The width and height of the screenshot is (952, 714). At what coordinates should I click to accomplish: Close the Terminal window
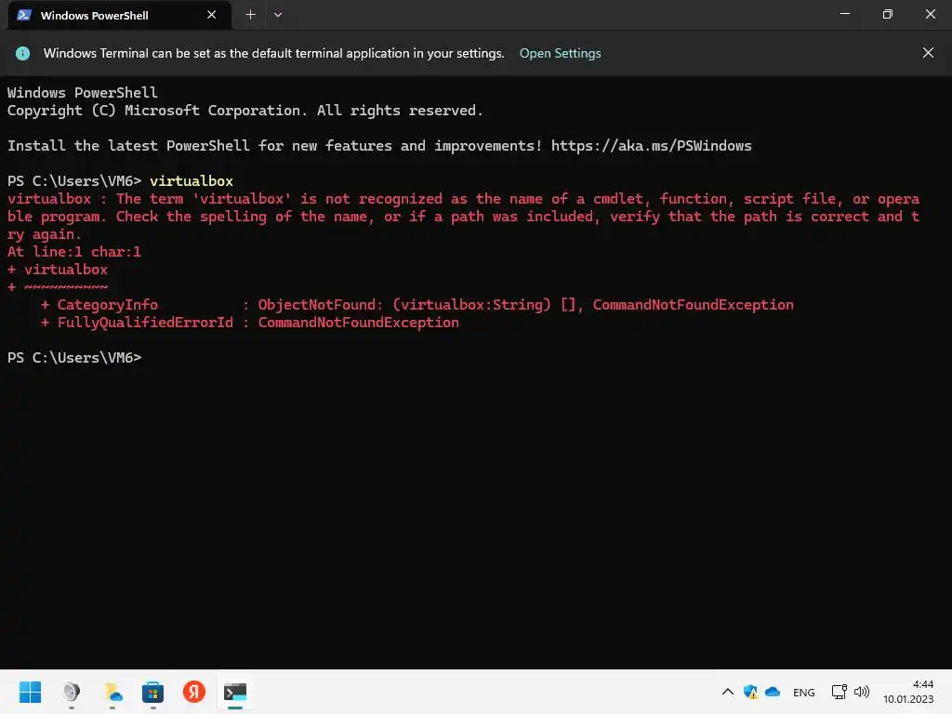pyautogui.click(x=930, y=14)
